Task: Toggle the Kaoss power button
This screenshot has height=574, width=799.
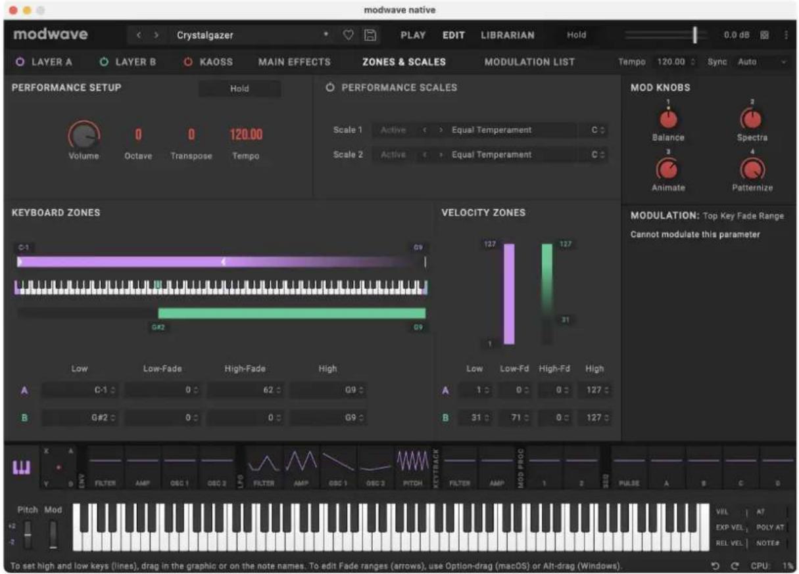Action: [188, 62]
